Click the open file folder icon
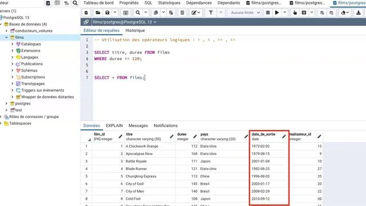This screenshot has height=206, width=366. pos(98,13)
